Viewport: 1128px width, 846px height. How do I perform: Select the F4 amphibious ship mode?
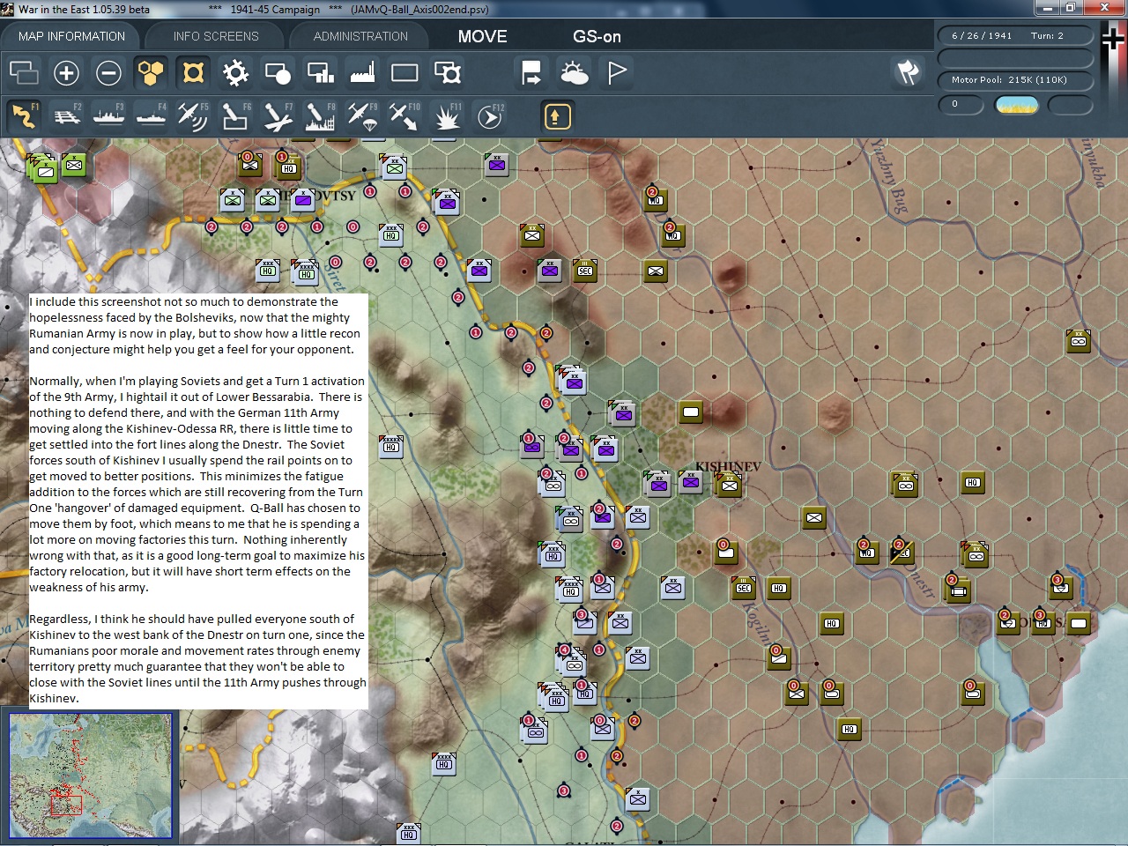coord(151,115)
